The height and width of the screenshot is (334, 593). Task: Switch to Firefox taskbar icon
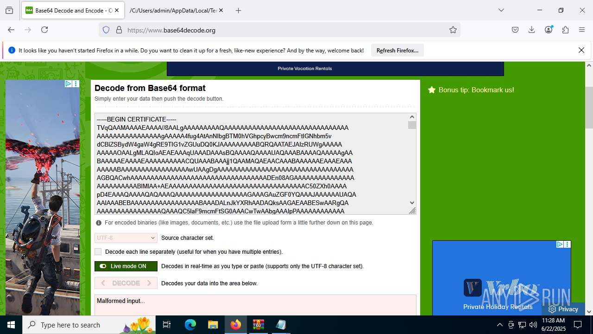236,325
